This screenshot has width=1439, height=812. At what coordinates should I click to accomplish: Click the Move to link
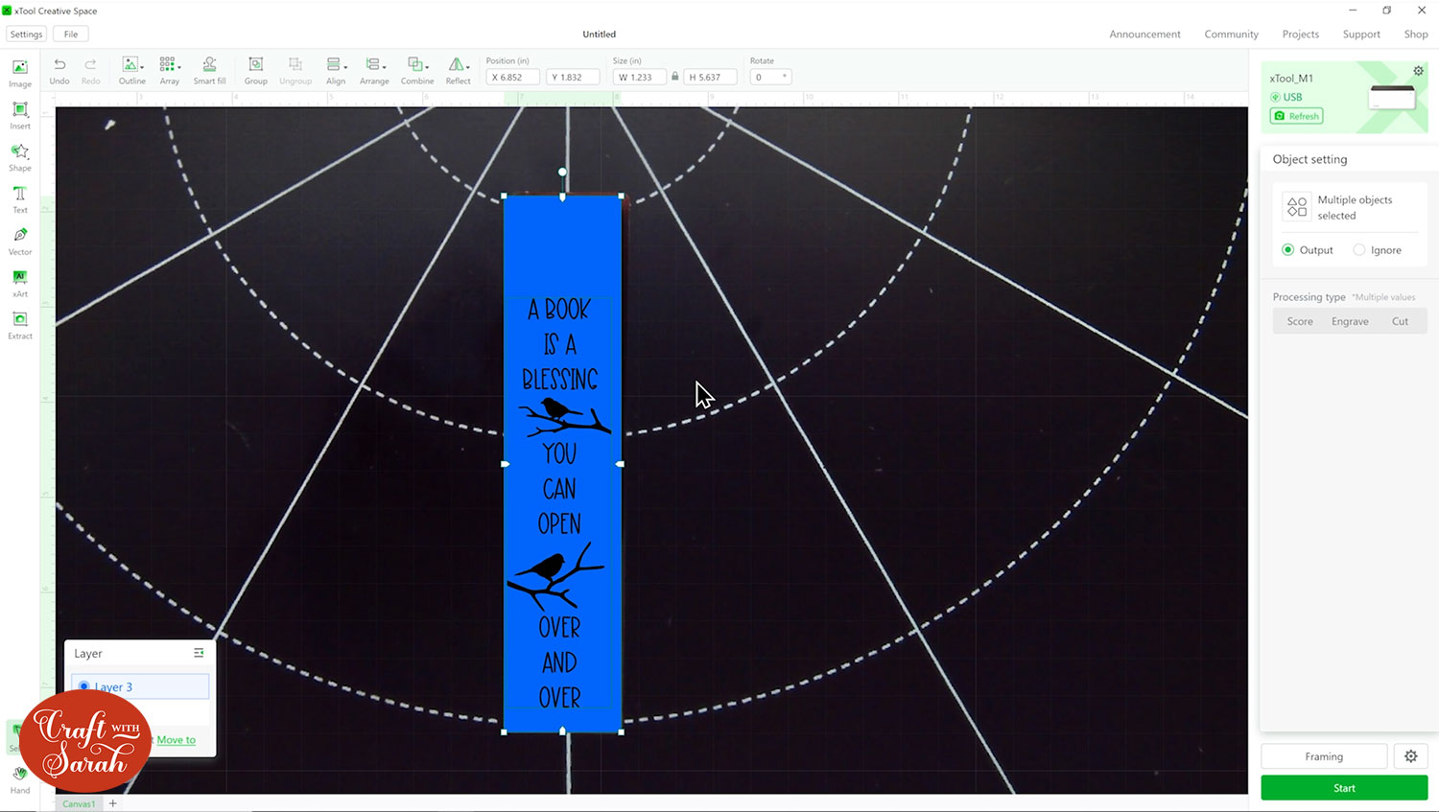point(177,740)
